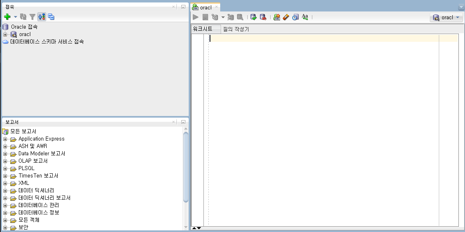This screenshot has height=232, width=465.
Task: Expand the 데이터베이스 정보 folder
Action: coord(5,213)
